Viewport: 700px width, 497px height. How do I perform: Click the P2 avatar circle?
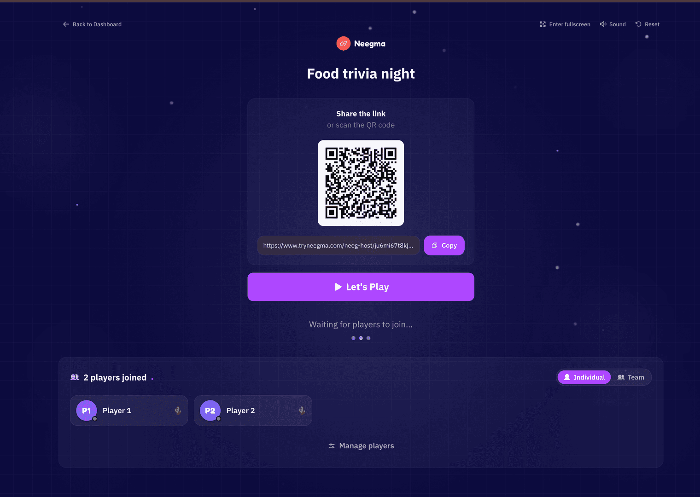click(210, 410)
